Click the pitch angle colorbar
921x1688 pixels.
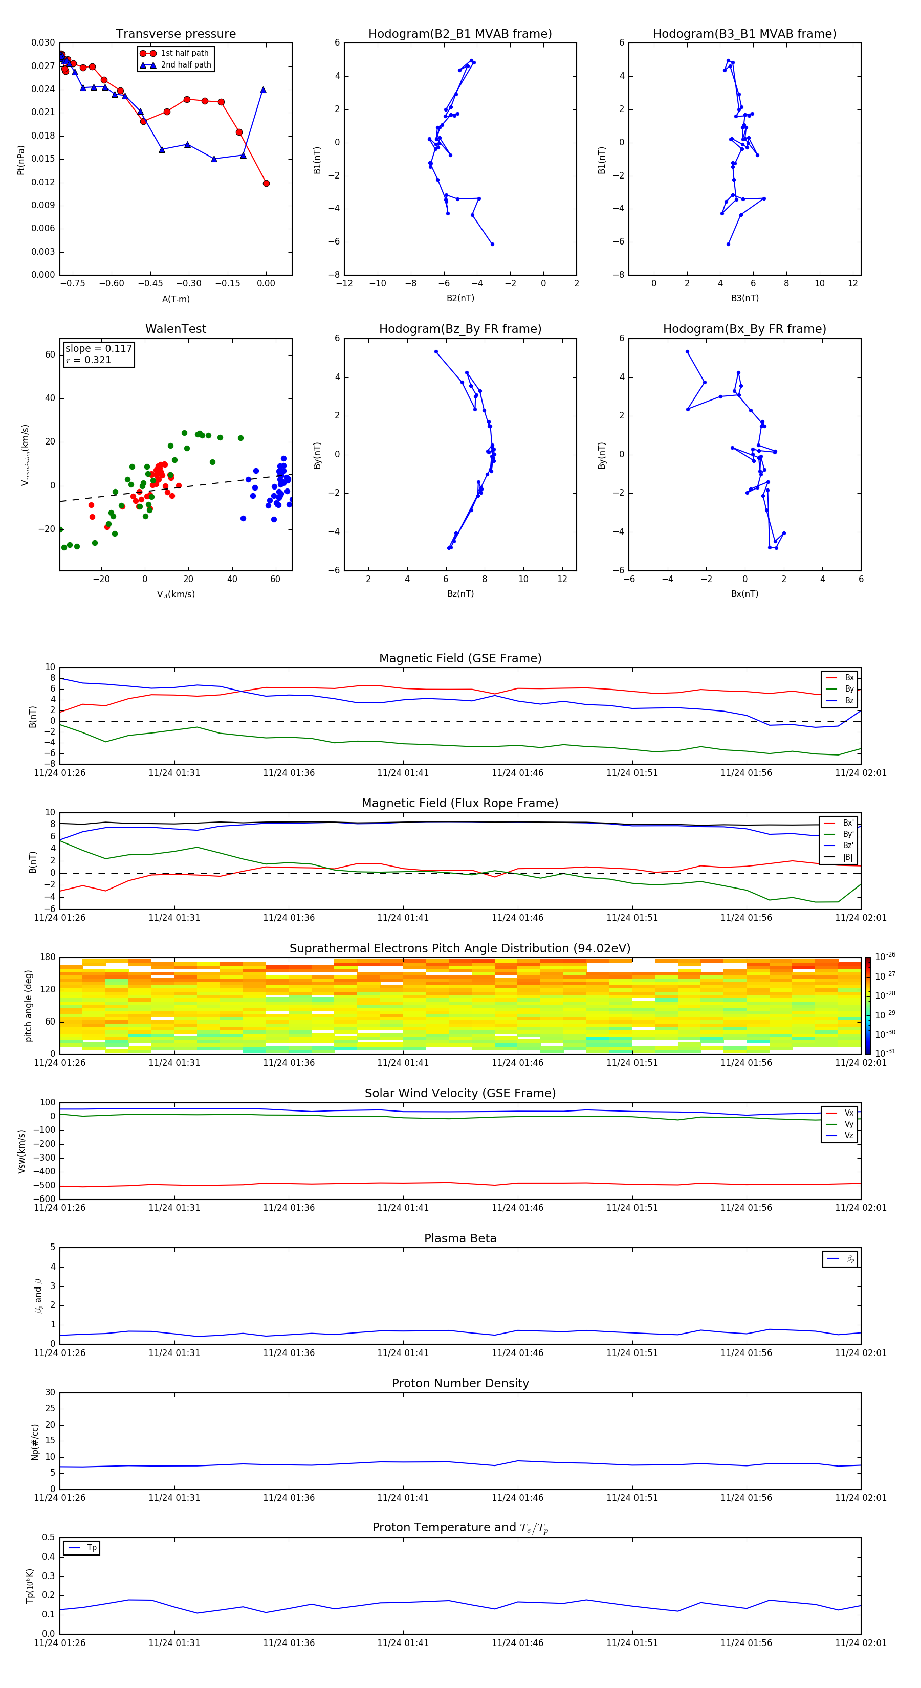click(868, 1006)
